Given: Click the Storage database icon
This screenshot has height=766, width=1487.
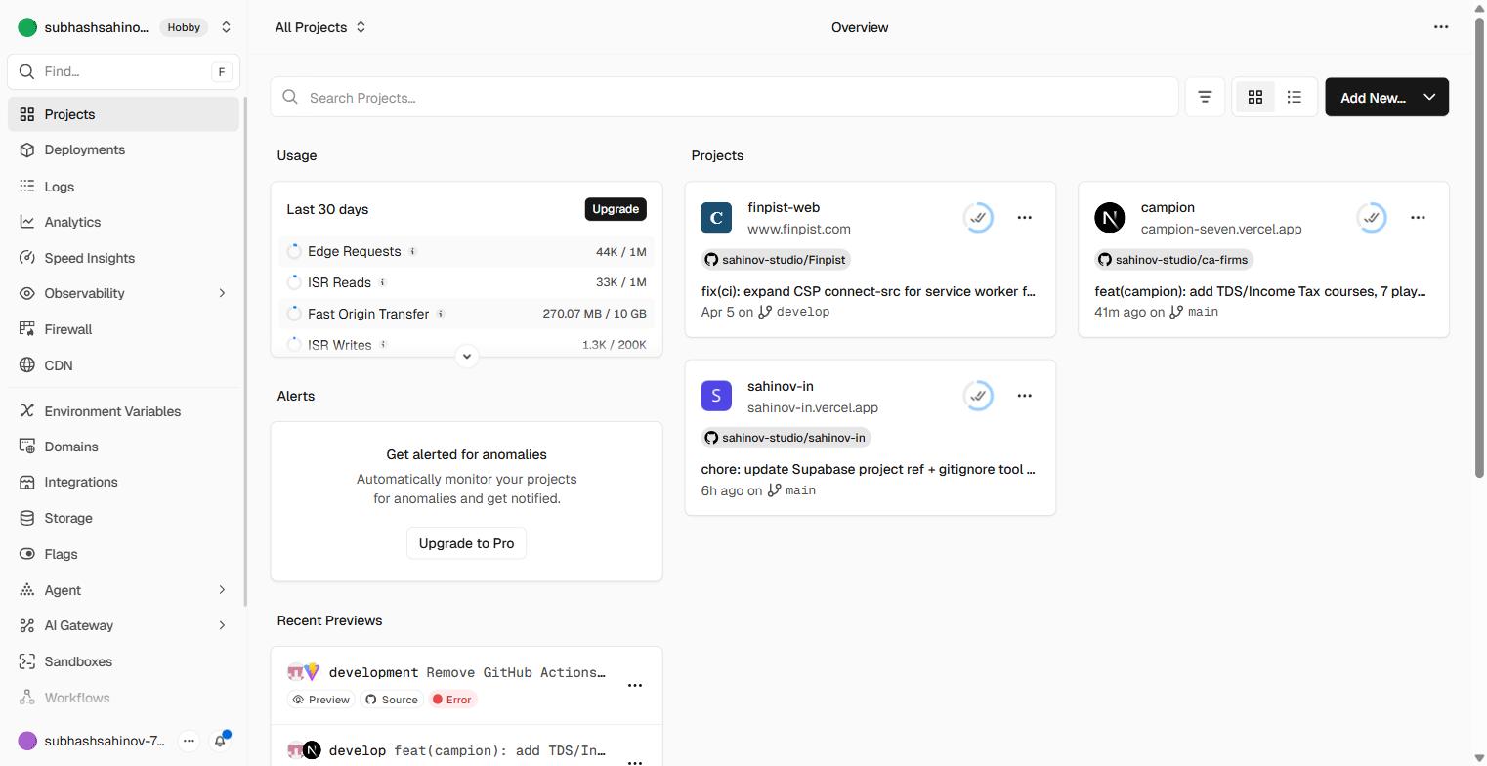Looking at the screenshot, I should [x=27, y=518].
